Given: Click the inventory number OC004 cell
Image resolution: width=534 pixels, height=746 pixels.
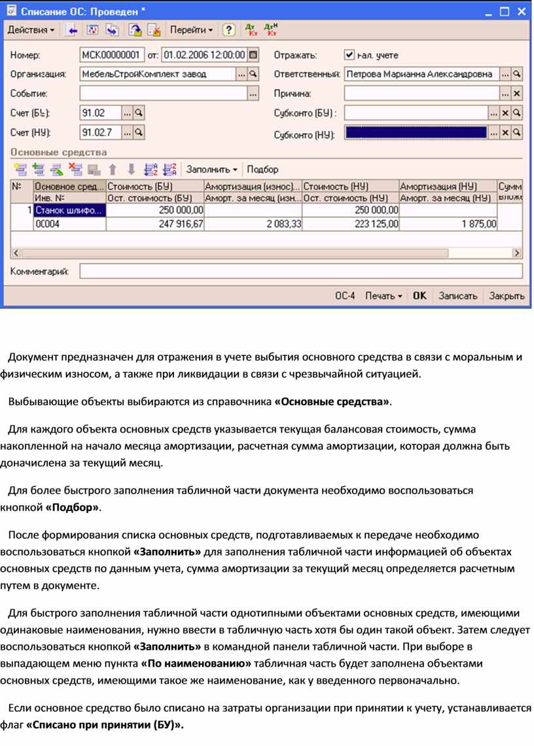Looking at the screenshot, I should tap(69, 224).
